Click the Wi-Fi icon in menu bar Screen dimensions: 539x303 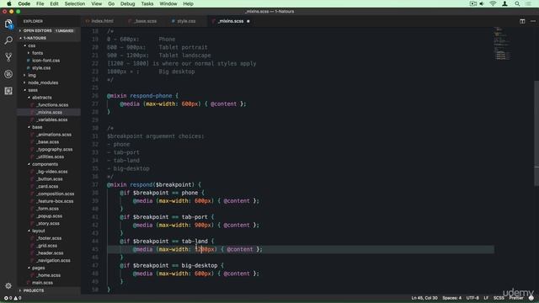point(493,3)
